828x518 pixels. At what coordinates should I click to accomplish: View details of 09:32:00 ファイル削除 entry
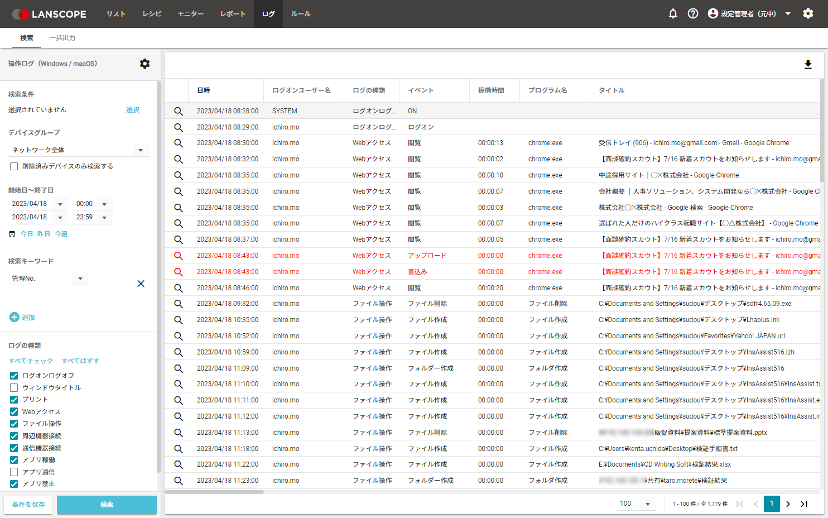[179, 304]
